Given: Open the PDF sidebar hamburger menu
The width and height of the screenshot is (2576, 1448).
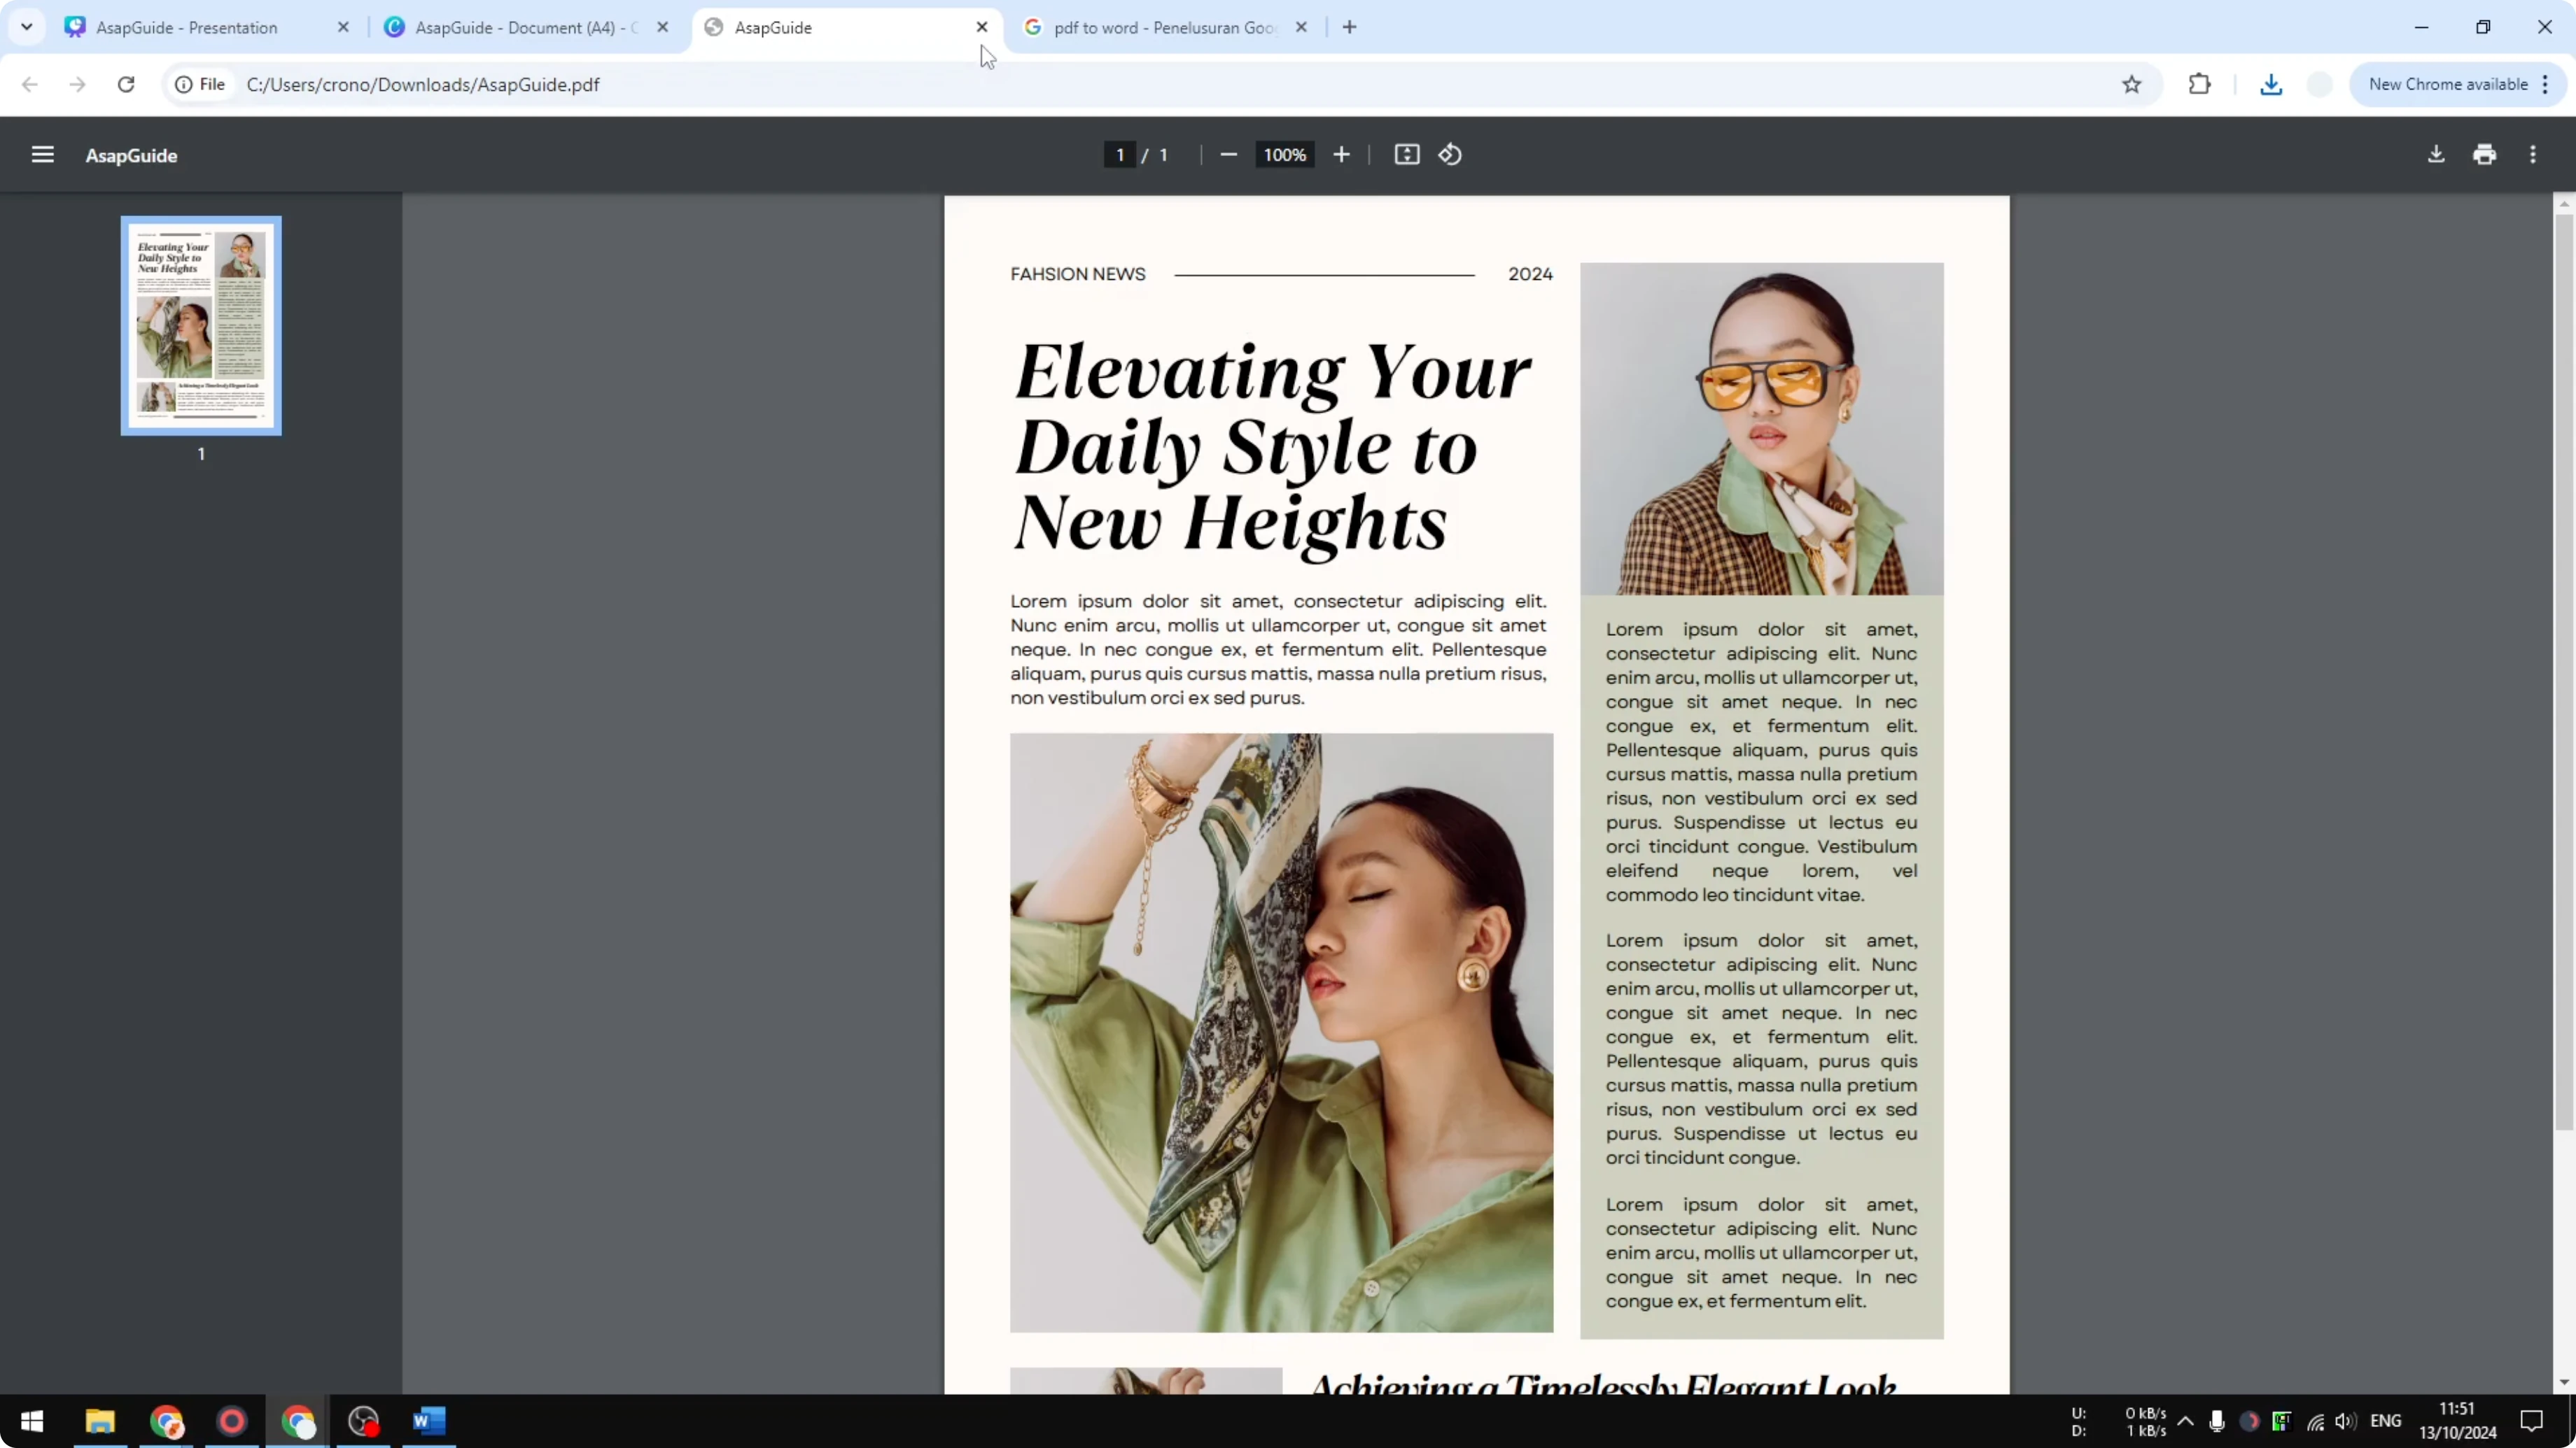Looking at the screenshot, I should 42,155.
